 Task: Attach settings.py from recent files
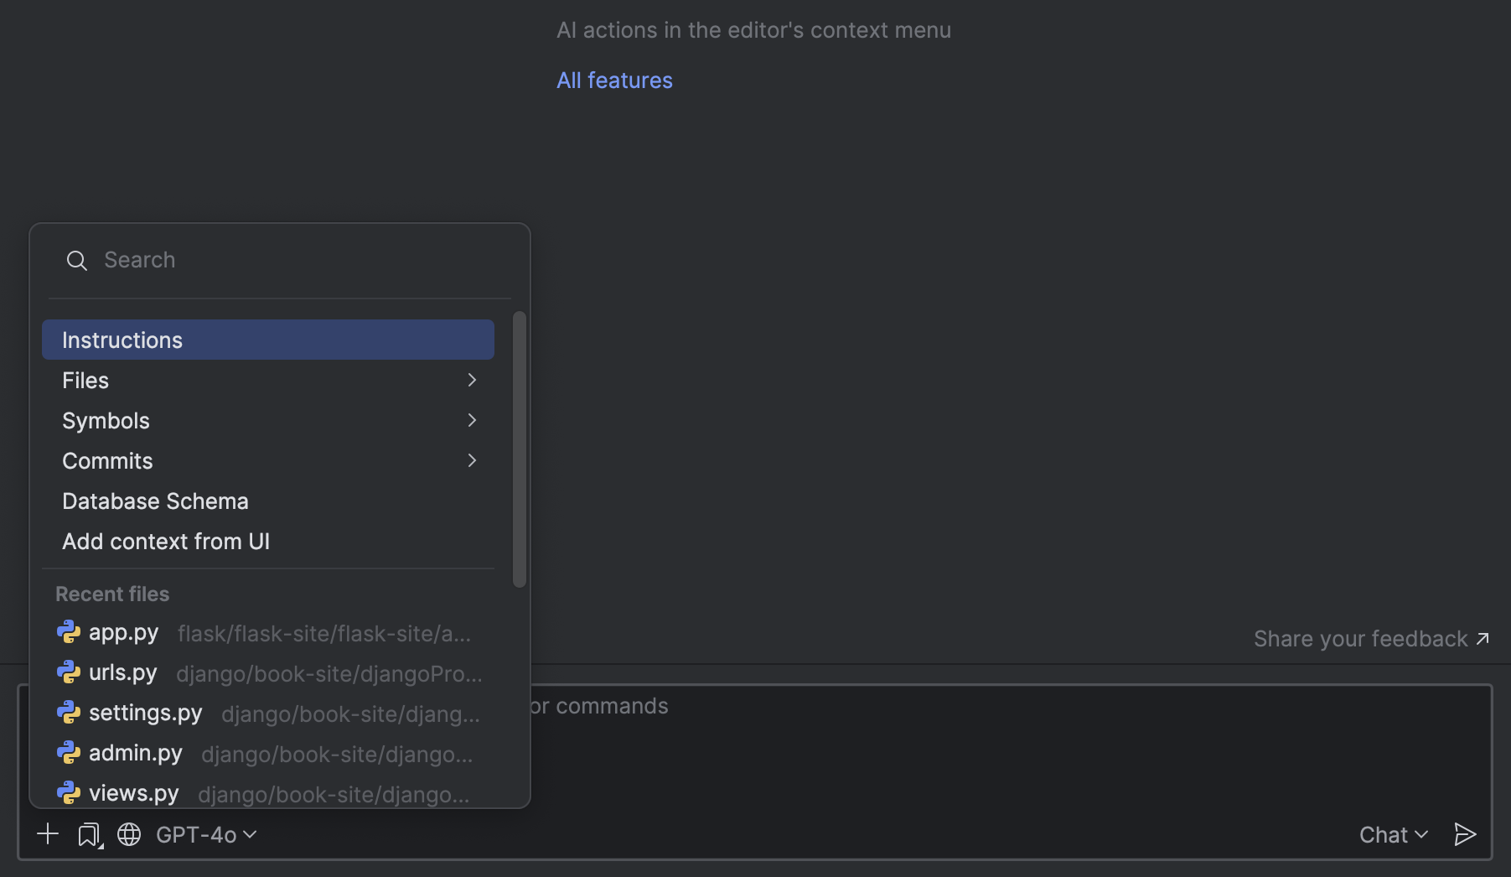[x=146, y=714]
